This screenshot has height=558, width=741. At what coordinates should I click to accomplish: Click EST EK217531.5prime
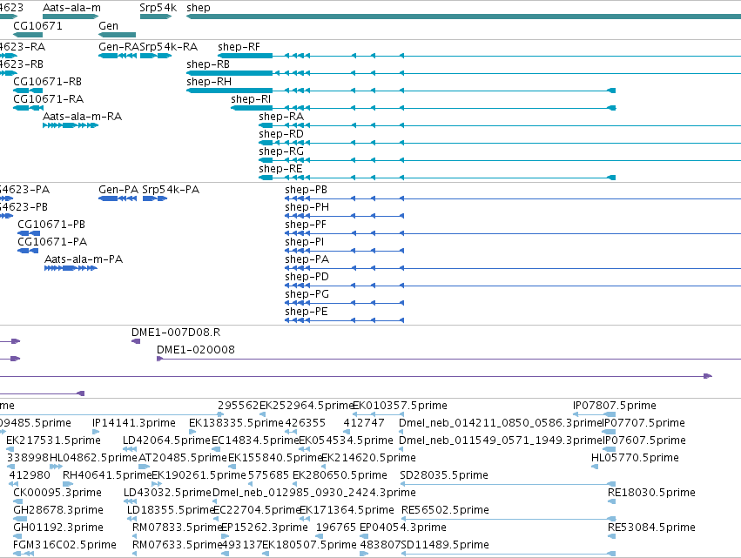[53, 440]
